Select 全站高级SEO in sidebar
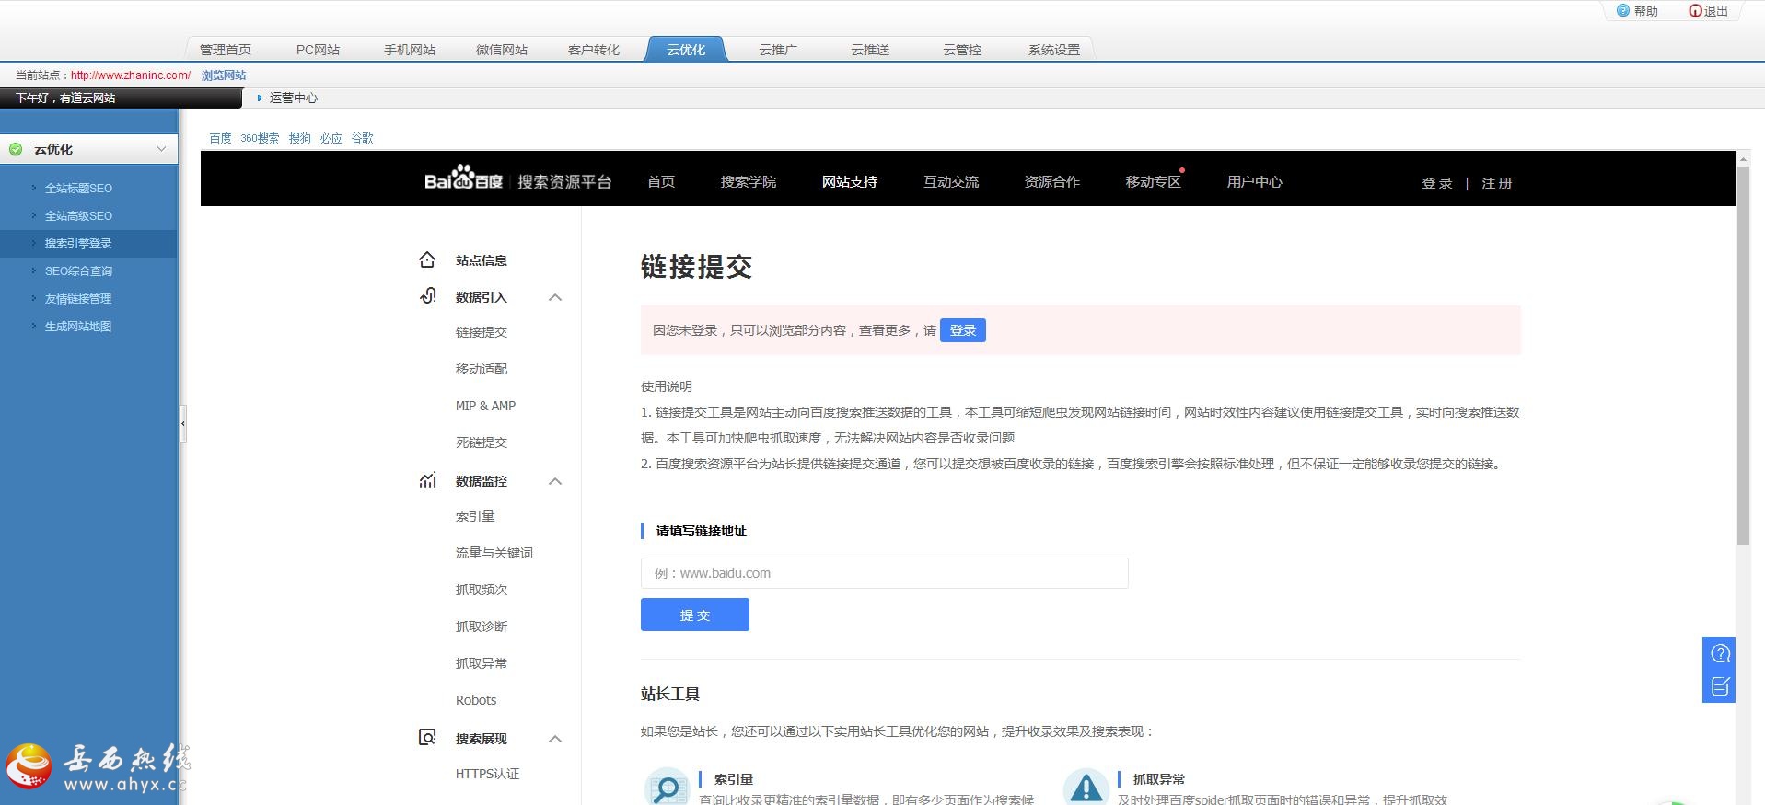The image size is (1765, 805). (78, 215)
